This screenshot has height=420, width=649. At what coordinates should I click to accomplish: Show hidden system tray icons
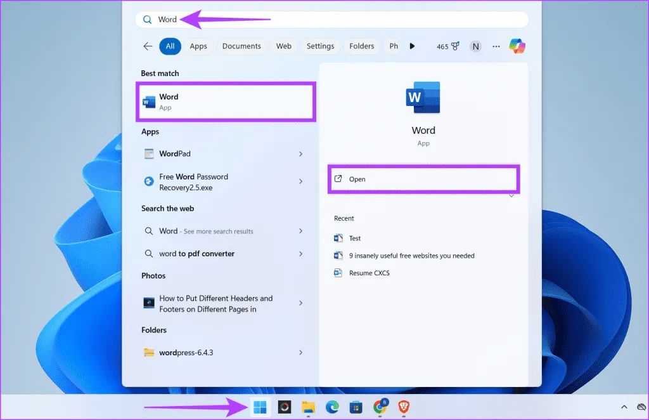coord(624,407)
